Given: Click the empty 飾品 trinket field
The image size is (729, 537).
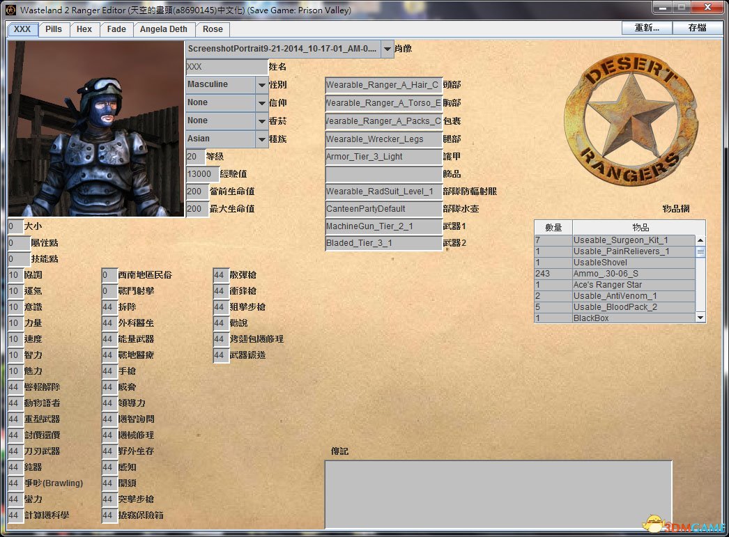Looking at the screenshot, I should tap(383, 174).
